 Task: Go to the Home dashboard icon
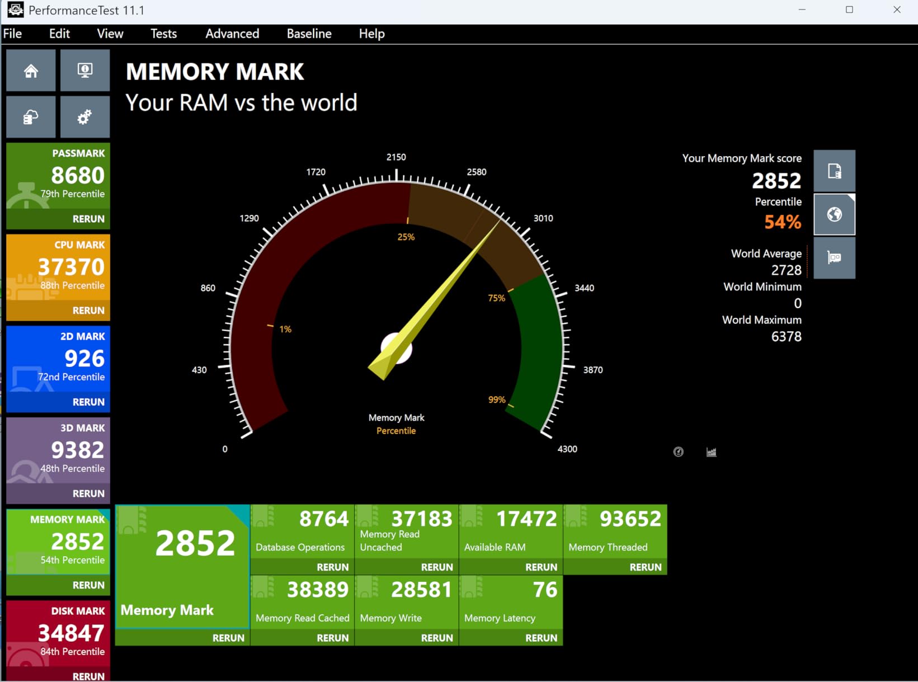tap(31, 70)
